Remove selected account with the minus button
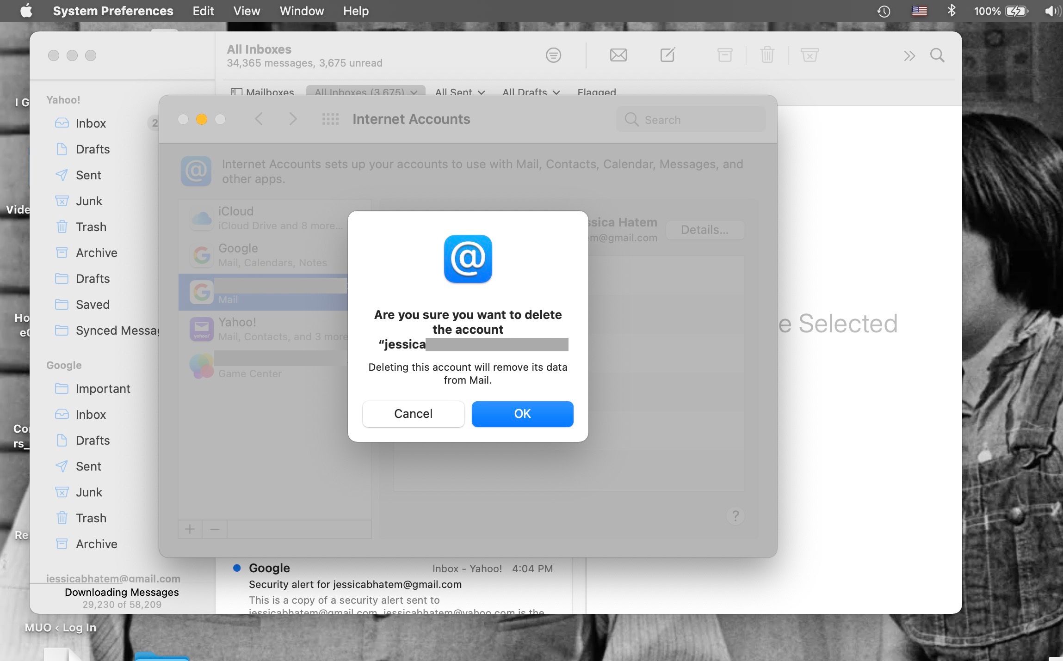Viewport: 1063px width, 661px height. click(x=214, y=529)
